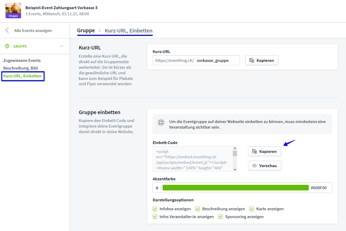
Task: Uncheck Infobox anzeigen checkbox
Action: click(x=155, y=209)
